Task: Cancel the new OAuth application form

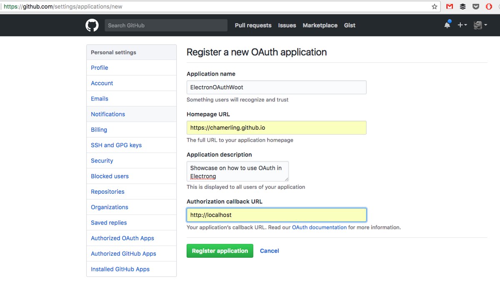Action: point(270,251)
